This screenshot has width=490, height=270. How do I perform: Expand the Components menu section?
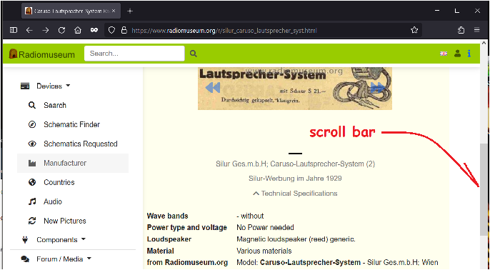tap(53, 240)
